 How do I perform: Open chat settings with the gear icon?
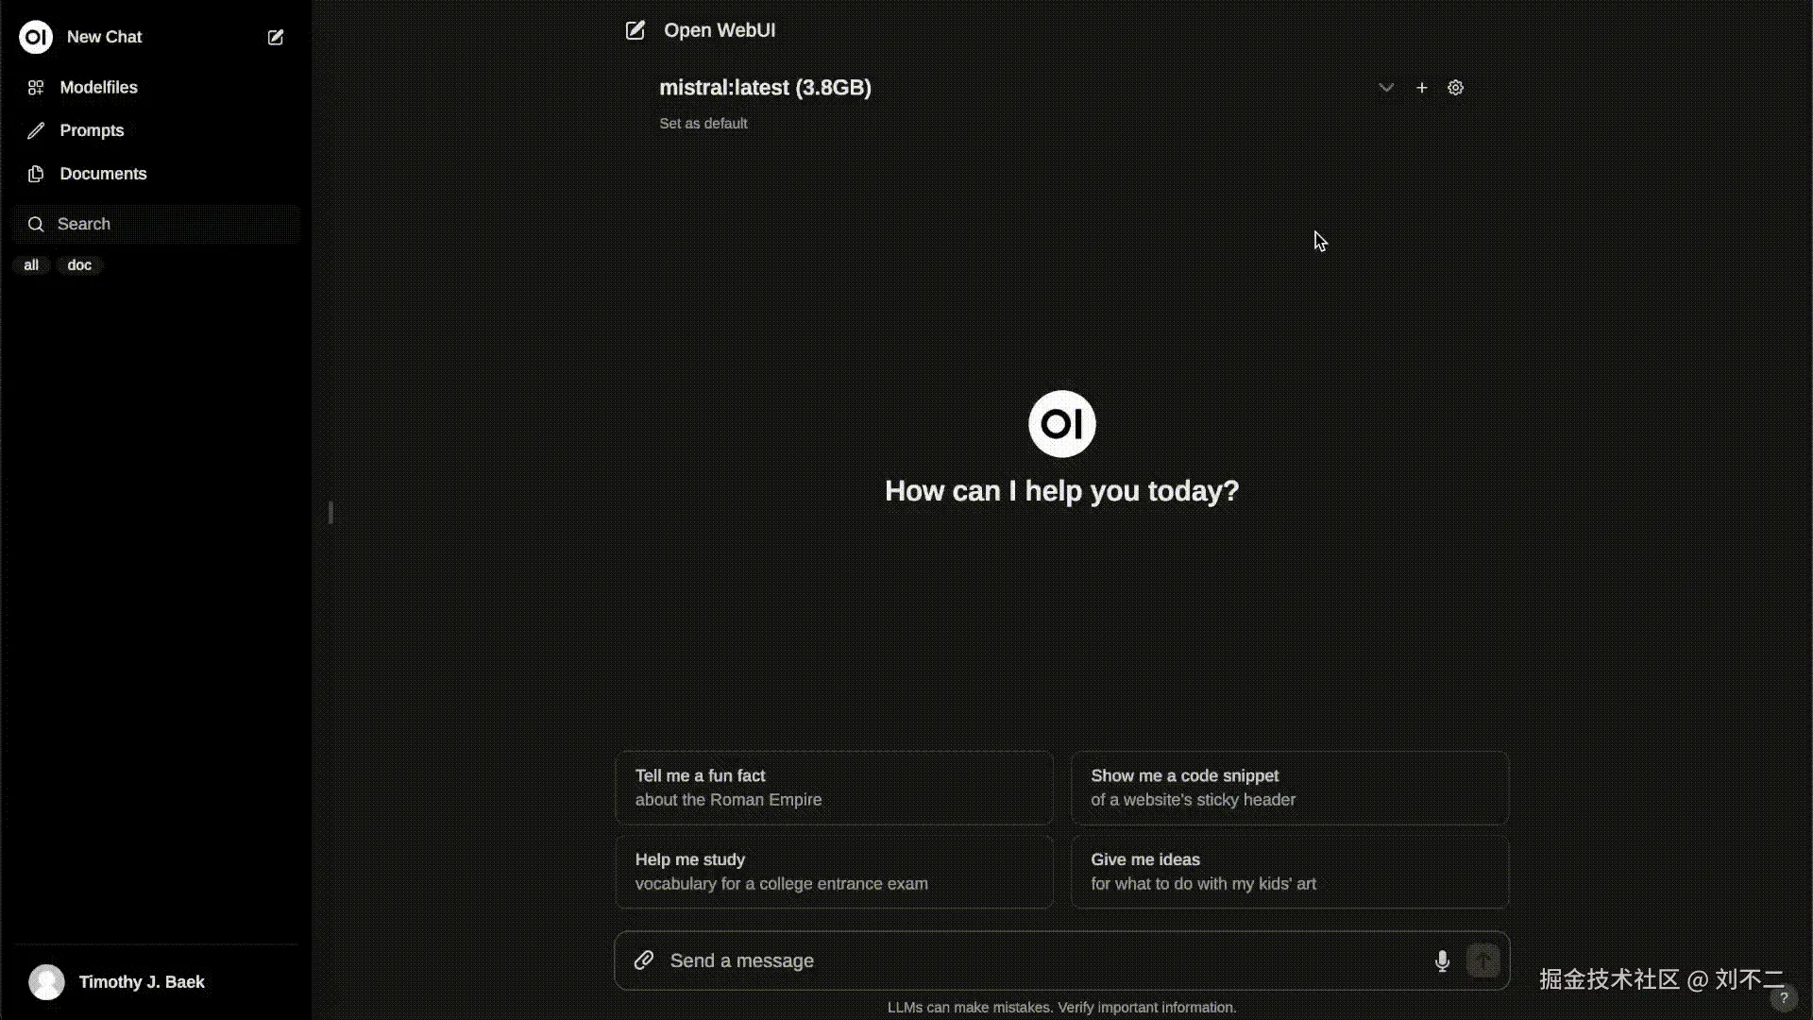(x=1454, y=87)
